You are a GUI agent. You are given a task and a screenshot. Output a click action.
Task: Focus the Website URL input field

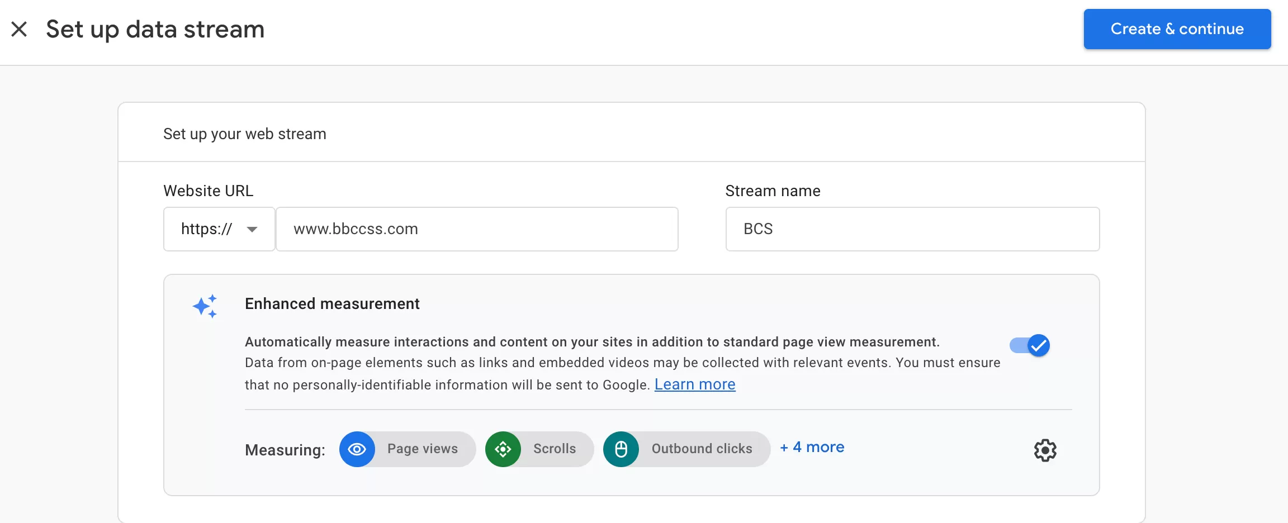coord(477,229)
